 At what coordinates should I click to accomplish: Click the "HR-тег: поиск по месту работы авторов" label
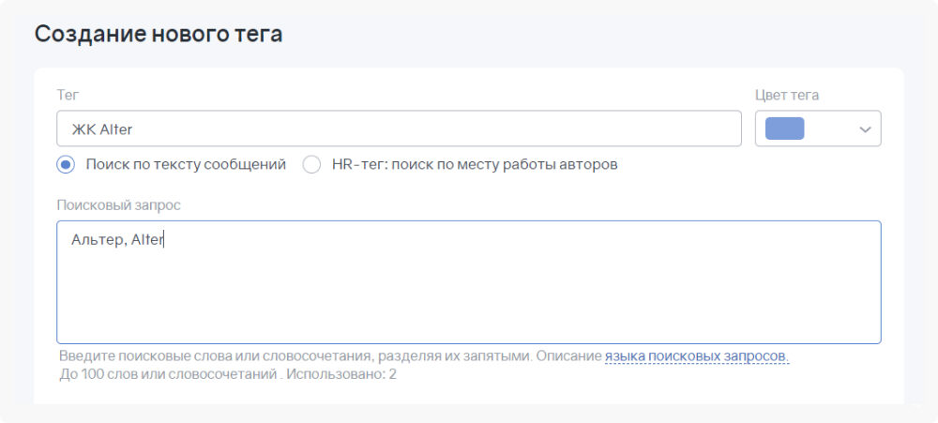(x=475, y=165)
